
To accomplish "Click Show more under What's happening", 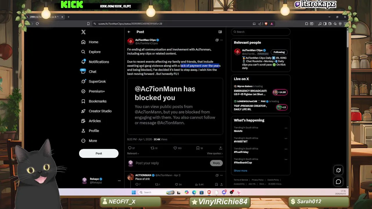I will pyautogui.click(x=241, y=171).
